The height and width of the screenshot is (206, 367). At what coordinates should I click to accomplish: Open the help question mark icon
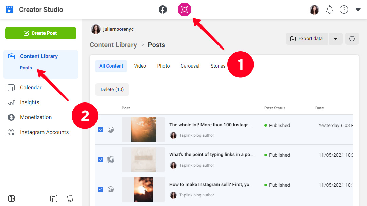(x=344, y=10)
